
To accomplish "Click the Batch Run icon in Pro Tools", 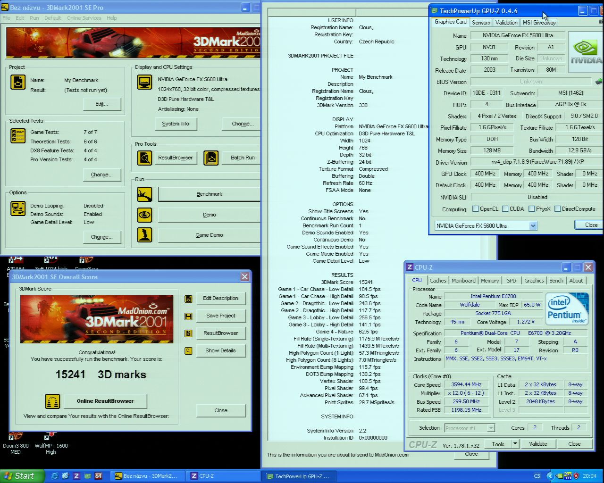I will pos(211,158).
